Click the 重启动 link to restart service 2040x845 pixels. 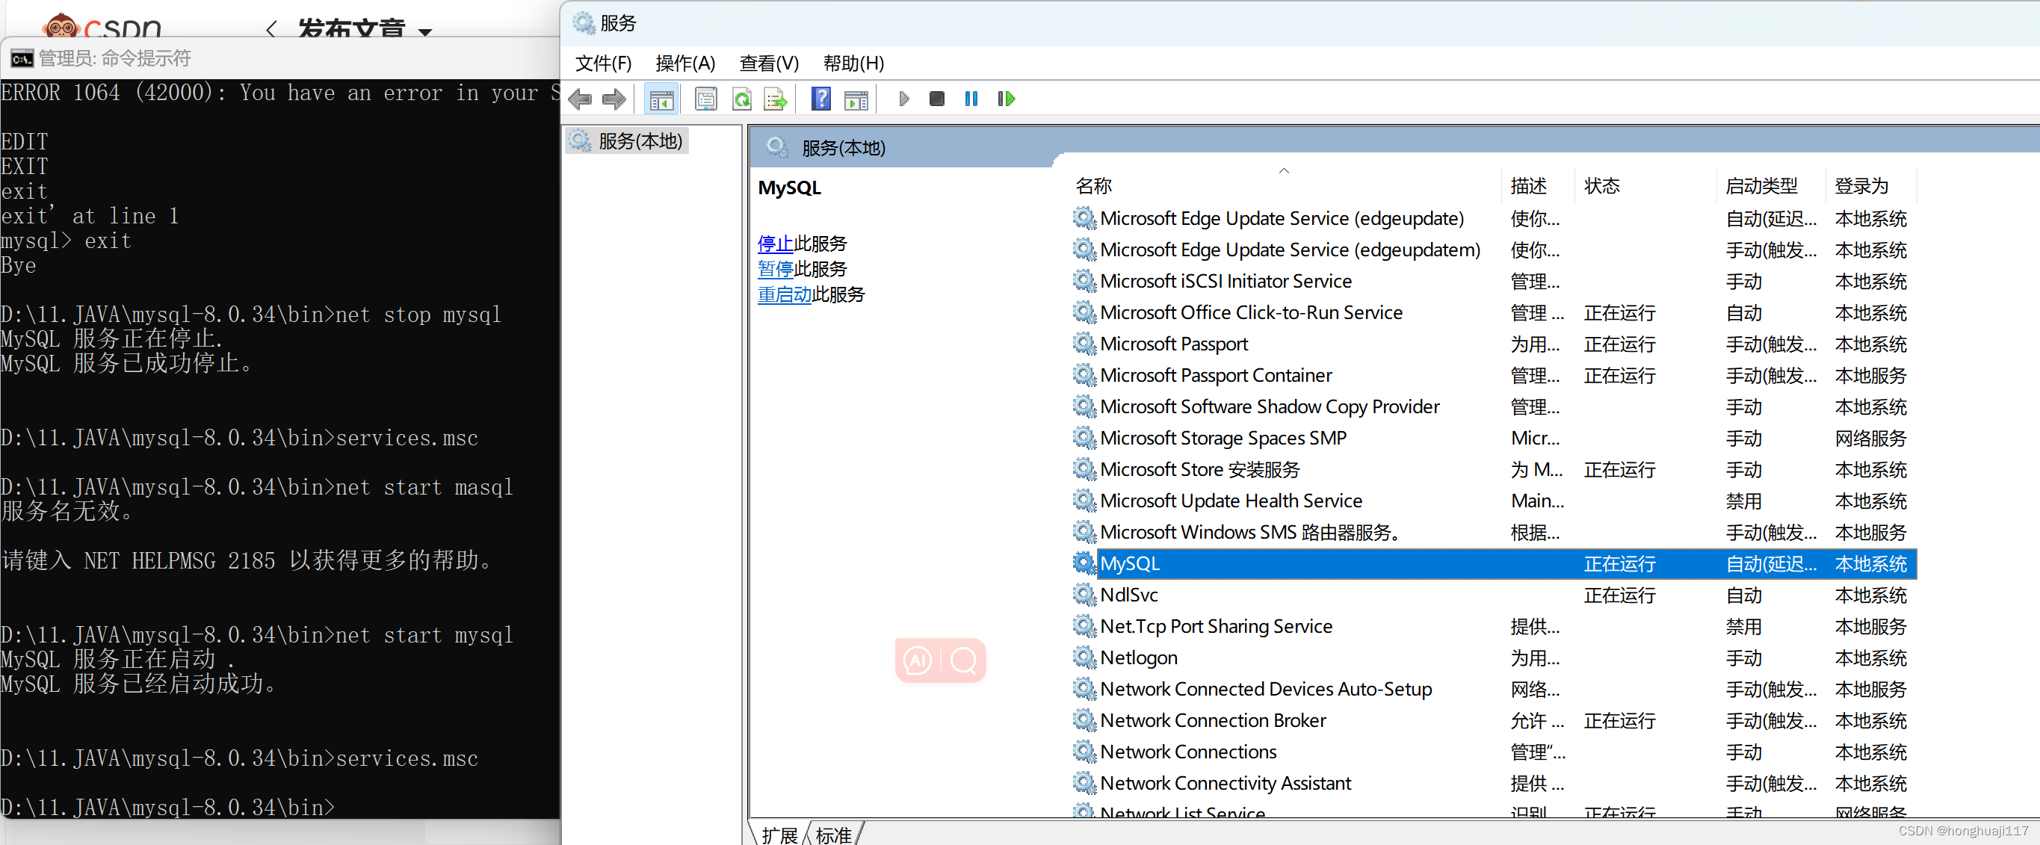784,294
